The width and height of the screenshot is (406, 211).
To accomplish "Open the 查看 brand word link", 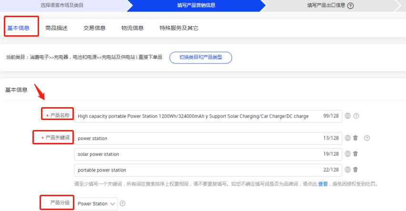I will (x=323, y=184).
